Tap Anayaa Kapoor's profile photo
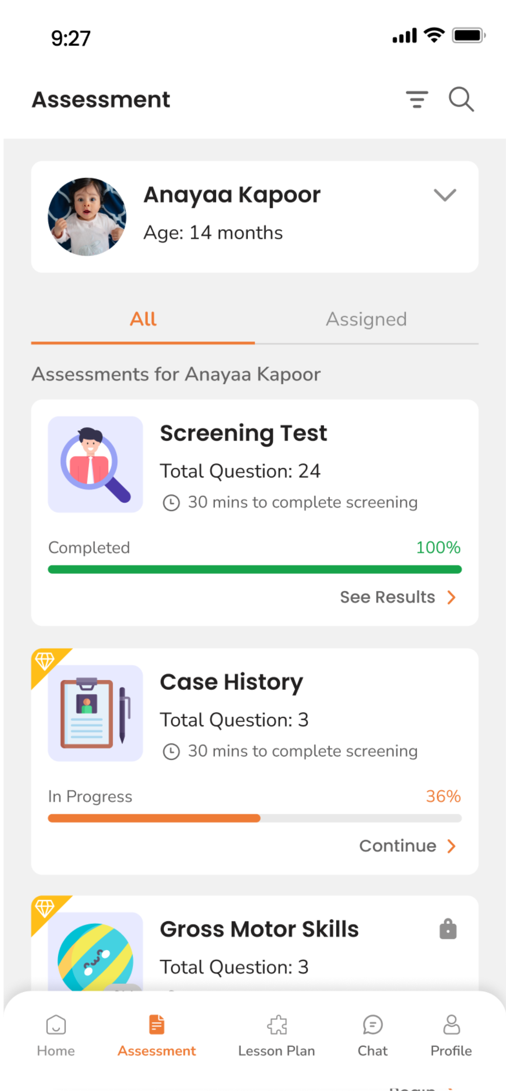 pos(87,217)
